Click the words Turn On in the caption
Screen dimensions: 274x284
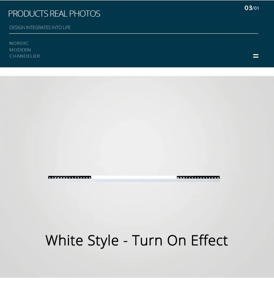[x=159, y=240]
